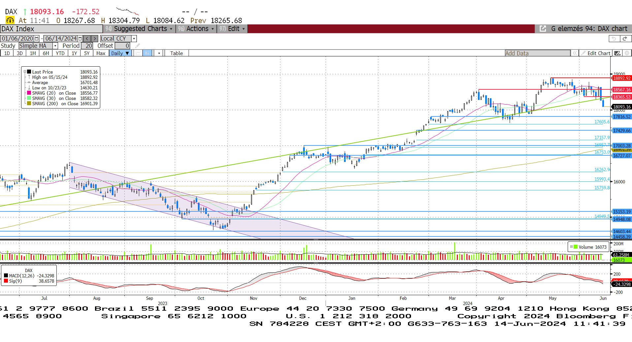Click the end date field 06/14/2024

click(61, 39)
